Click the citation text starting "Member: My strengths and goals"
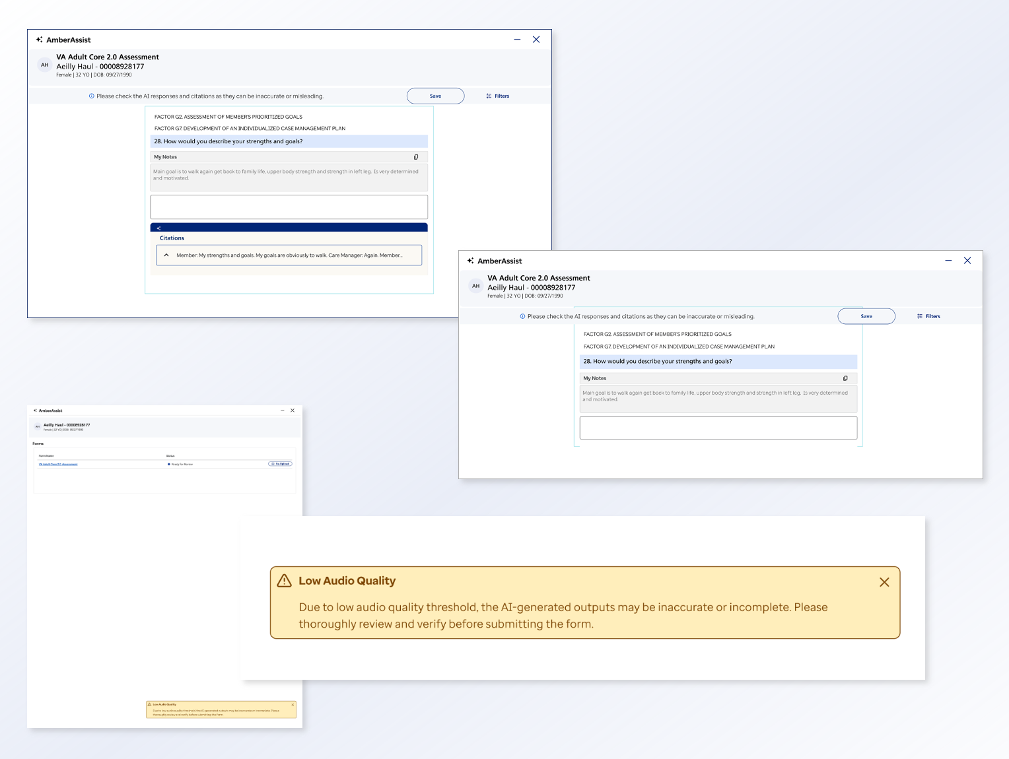The height and width of the screenshot is (759, 1009). (x=289, y=255)
